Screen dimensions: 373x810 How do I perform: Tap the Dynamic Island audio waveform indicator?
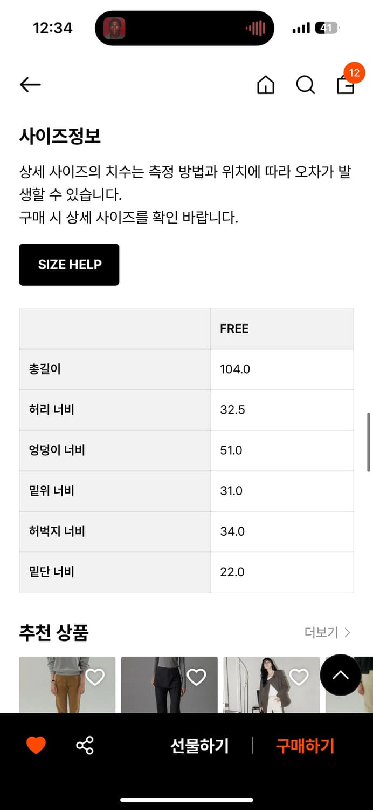pos(255,28)
